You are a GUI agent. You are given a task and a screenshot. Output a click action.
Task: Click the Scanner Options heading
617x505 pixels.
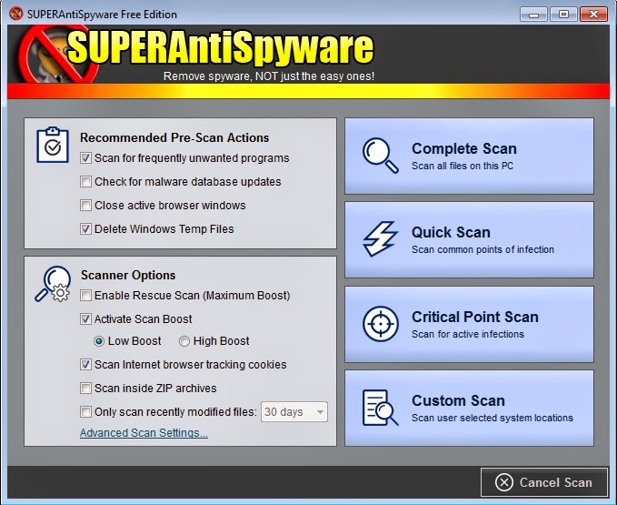128,275
